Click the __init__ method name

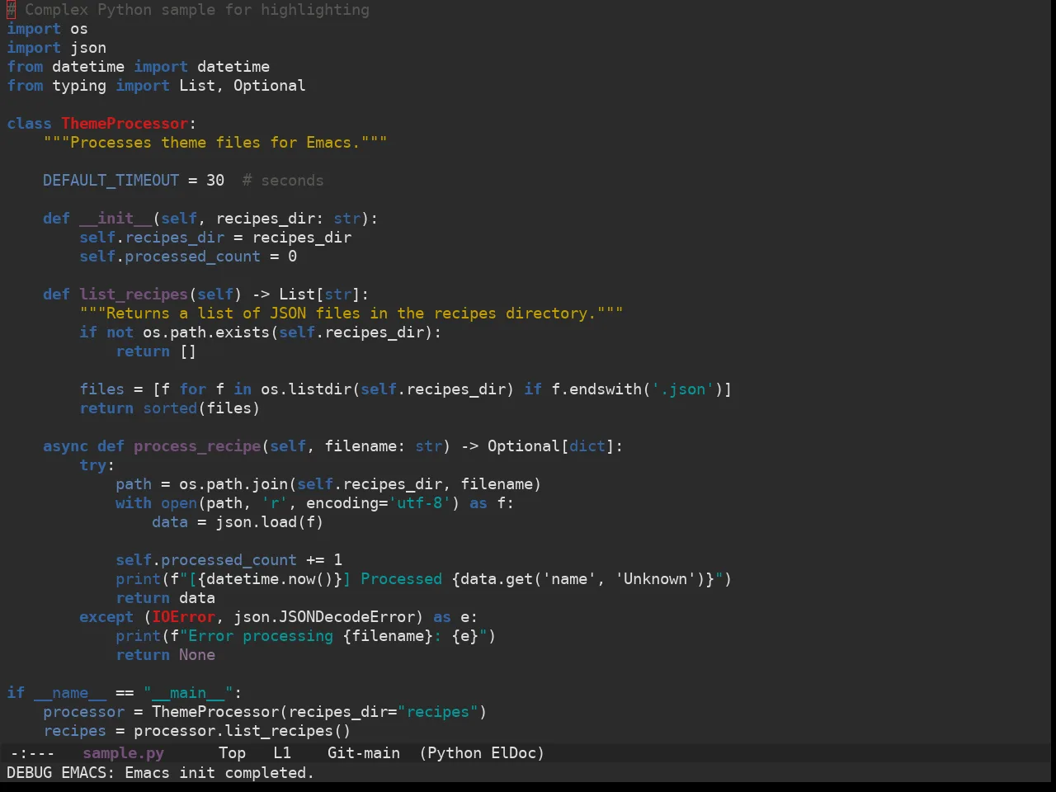pos(115,219)
